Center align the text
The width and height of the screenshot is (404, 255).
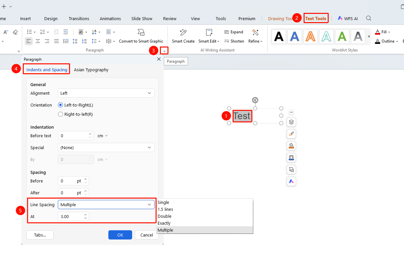38,41
